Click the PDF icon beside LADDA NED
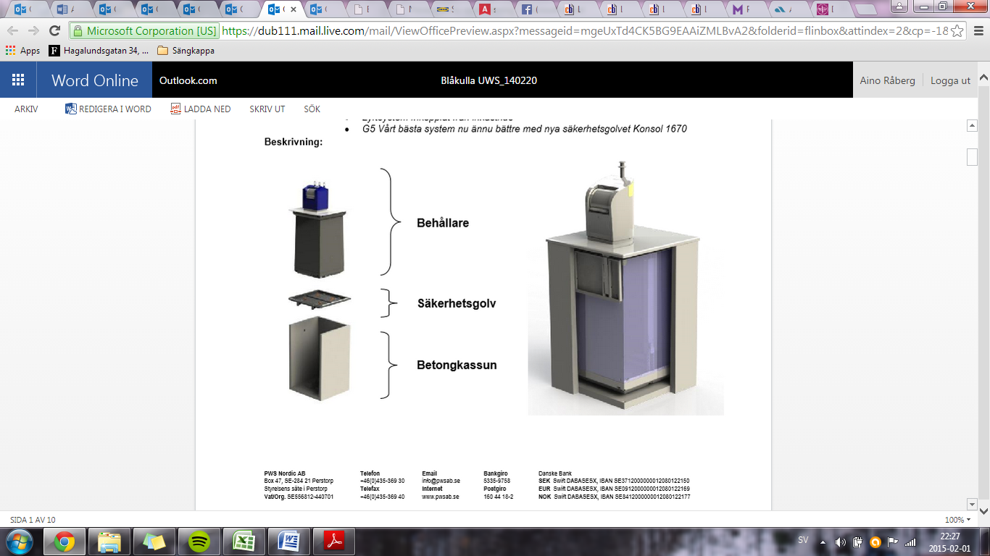The height and width of the screenshot is (556, 990). click(175, 109)
